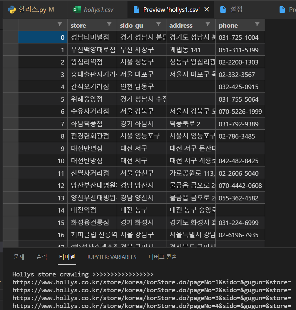296x310 pixels.
Task: Close the Preview 'hollys1.csv' tab
Action: (x=207, y=9)
